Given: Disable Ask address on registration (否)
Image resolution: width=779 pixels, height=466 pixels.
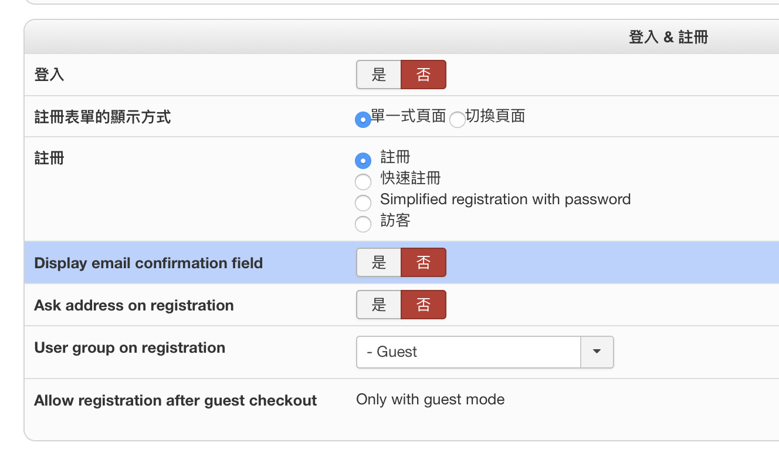Looking at the screenshot, I should pos(423,305).
